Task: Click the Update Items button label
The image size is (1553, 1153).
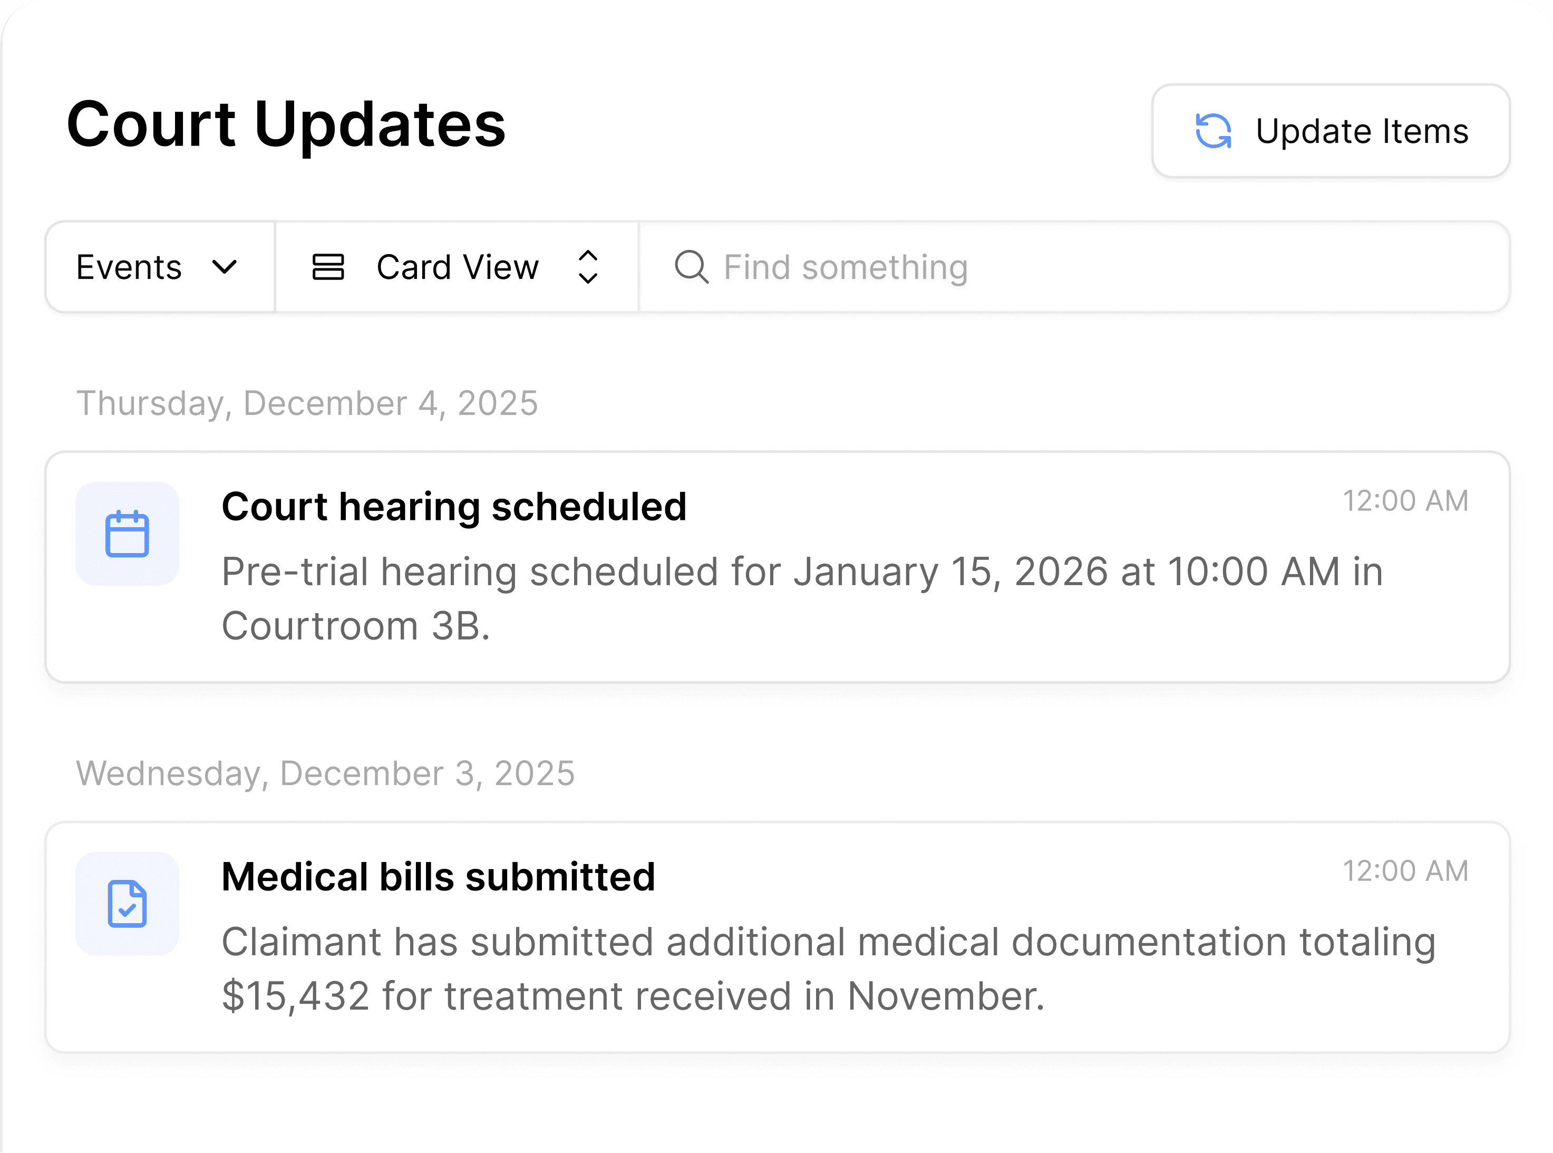Action: pyautogui.click(x=1361, y=131)
